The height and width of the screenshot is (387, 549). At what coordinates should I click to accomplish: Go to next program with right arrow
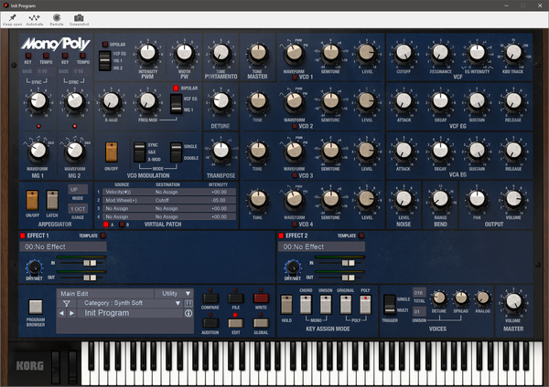point(71,313)
